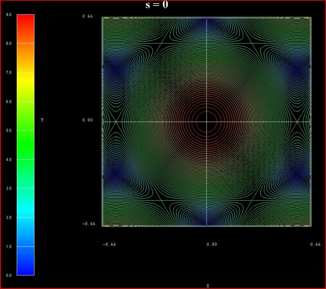Viewport: 326px width, 289px height.
Task: Select the 5.0 colorbar tick label
Action: pos(8,130)
